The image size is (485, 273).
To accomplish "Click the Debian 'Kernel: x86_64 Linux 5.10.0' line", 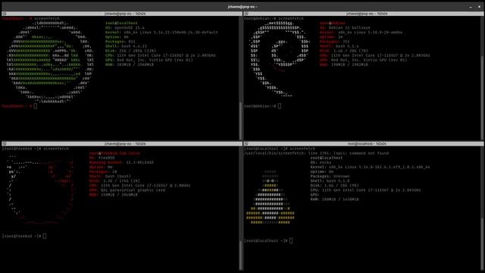I will [361, 32].
